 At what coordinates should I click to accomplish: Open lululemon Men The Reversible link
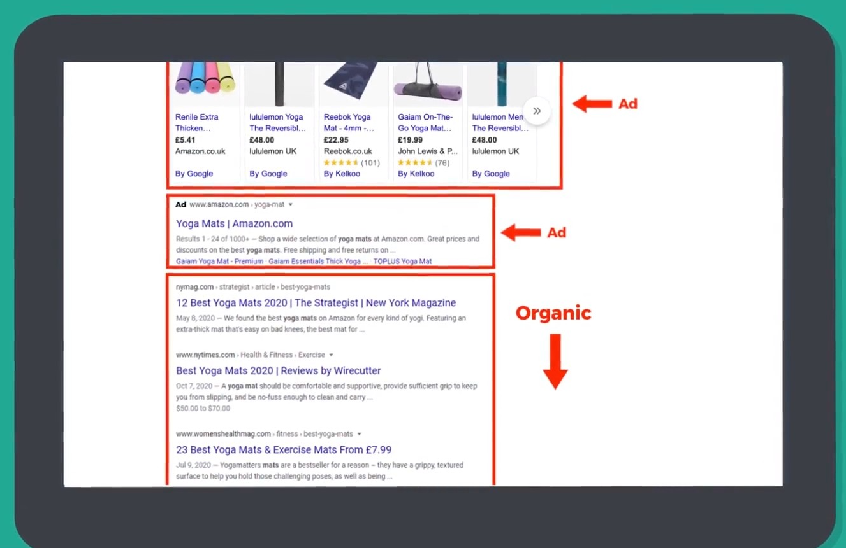tap(500, 123)
